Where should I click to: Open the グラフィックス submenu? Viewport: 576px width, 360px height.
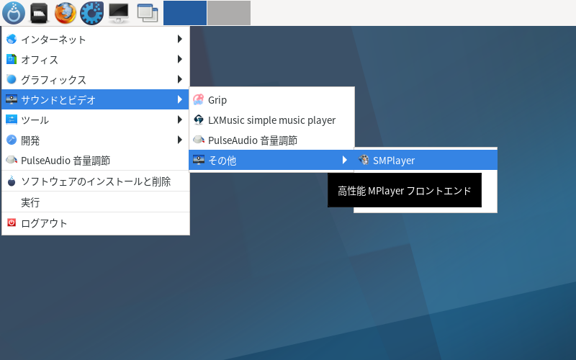tap(96, 79)
